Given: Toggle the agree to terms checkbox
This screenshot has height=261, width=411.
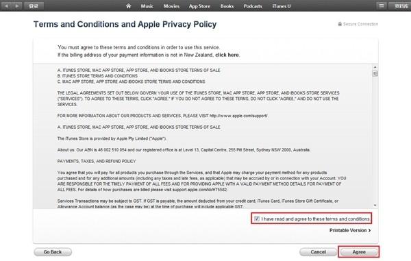Looking at the screenshot, I should click(257, 219).
